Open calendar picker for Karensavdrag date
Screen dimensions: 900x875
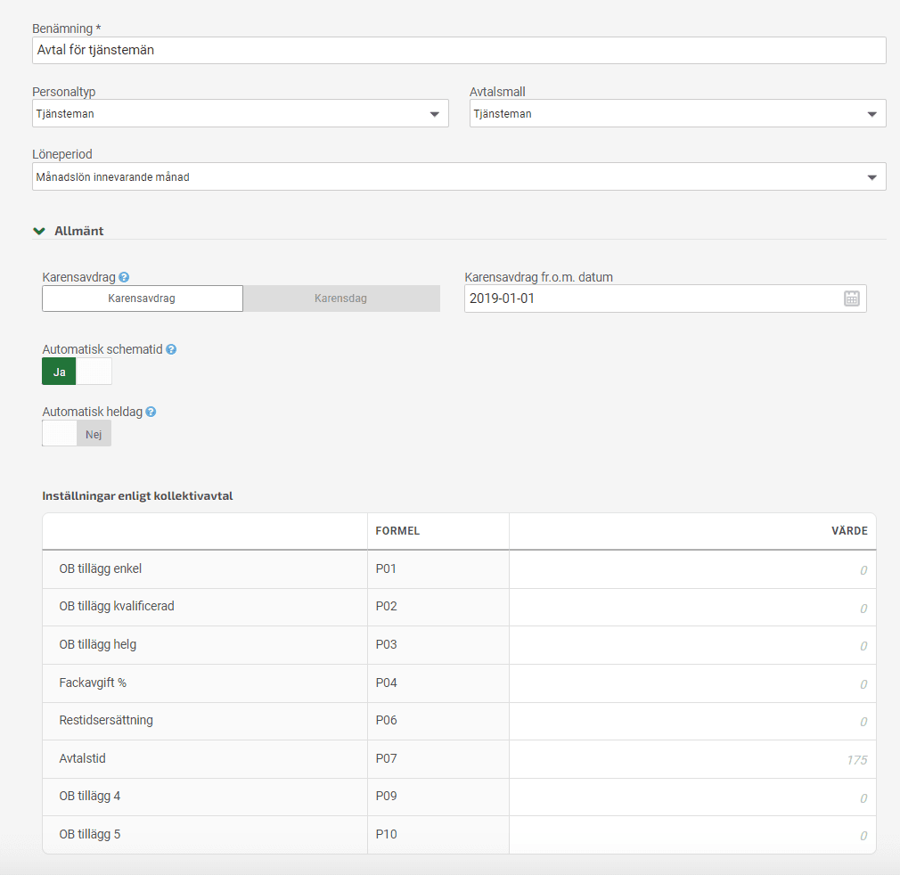(851, 298)
